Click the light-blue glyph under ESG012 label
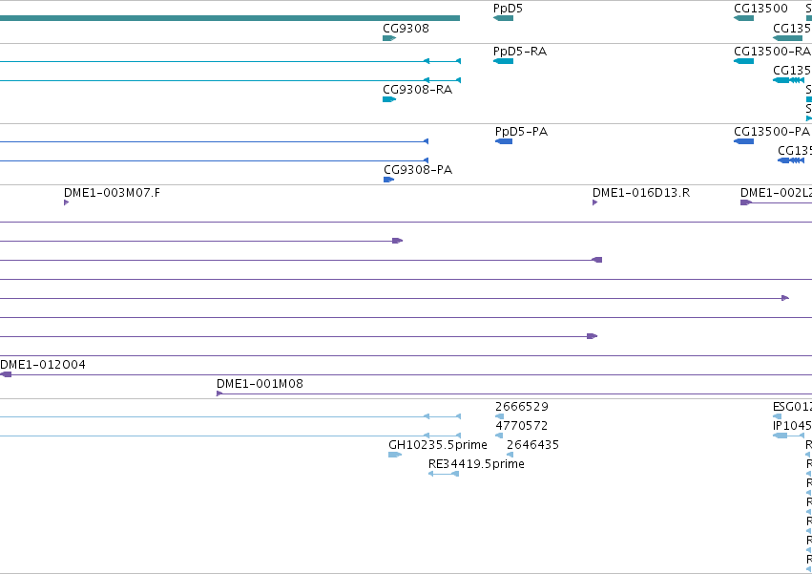This screenshot has height=574, width=812. click(777, 416)
